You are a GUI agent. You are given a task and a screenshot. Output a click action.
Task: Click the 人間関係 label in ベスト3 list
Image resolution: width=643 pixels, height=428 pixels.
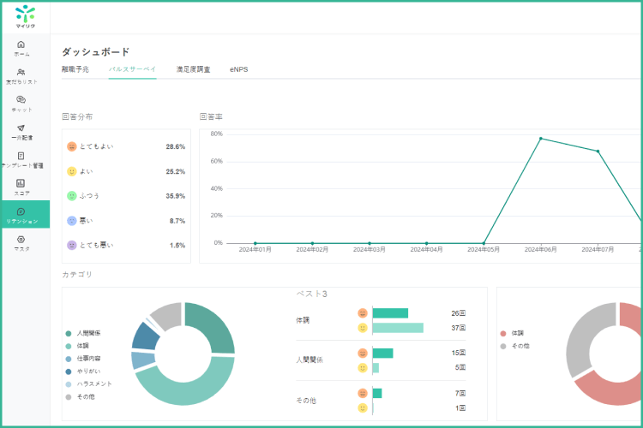pyautogui.click(x=309, y=360)
